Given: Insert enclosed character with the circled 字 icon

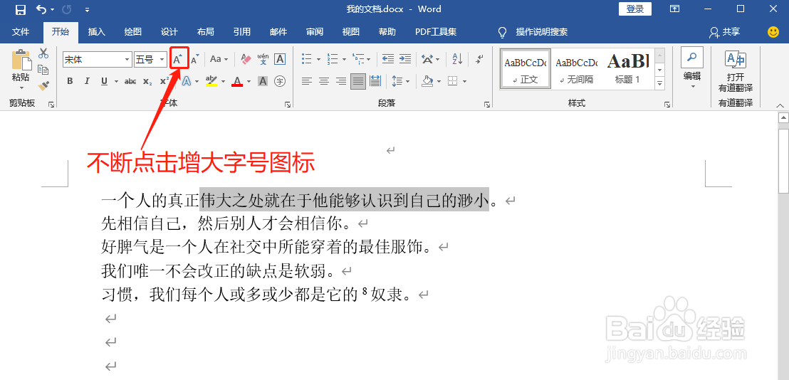Looking at the screenshot, I should 280,81.
